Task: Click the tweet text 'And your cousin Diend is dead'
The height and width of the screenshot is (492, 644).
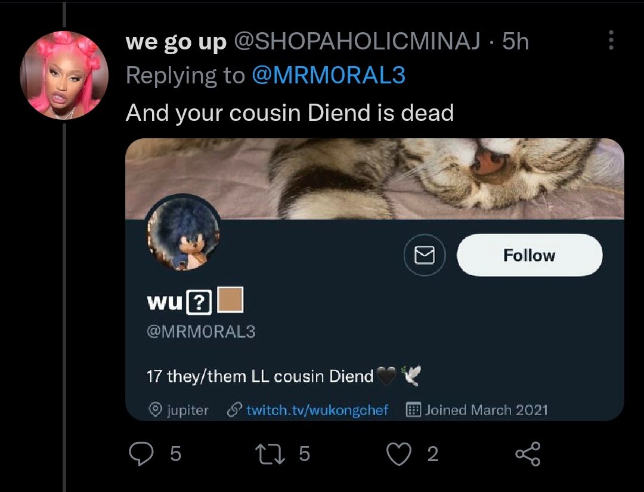Action: tap(290, 113)
